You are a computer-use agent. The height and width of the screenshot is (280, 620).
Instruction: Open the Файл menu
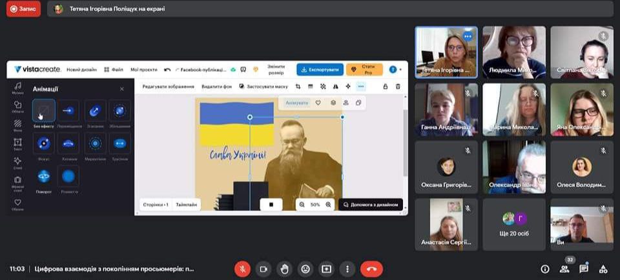pos(114,70)
